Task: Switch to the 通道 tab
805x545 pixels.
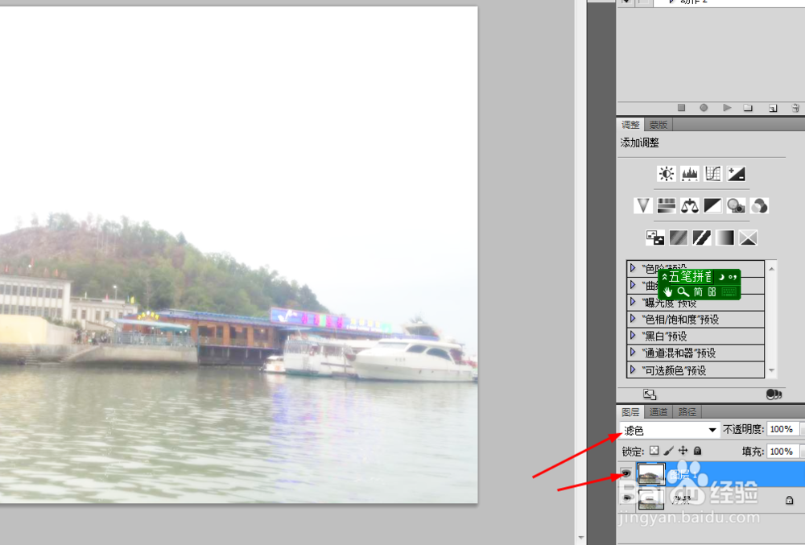Action: click(658, 412)
